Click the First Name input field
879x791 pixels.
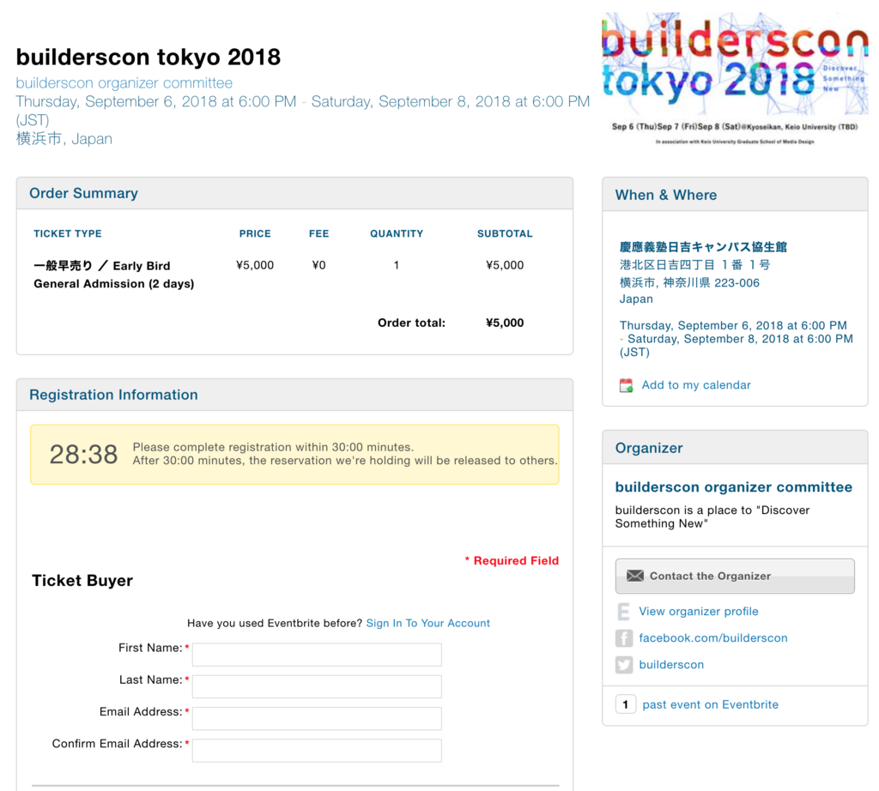point(316,654)
